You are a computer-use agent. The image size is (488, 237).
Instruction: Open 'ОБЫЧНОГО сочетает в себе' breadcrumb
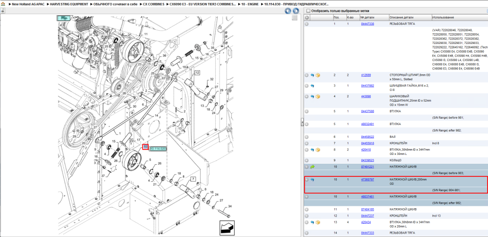click(x=115, y=4)
